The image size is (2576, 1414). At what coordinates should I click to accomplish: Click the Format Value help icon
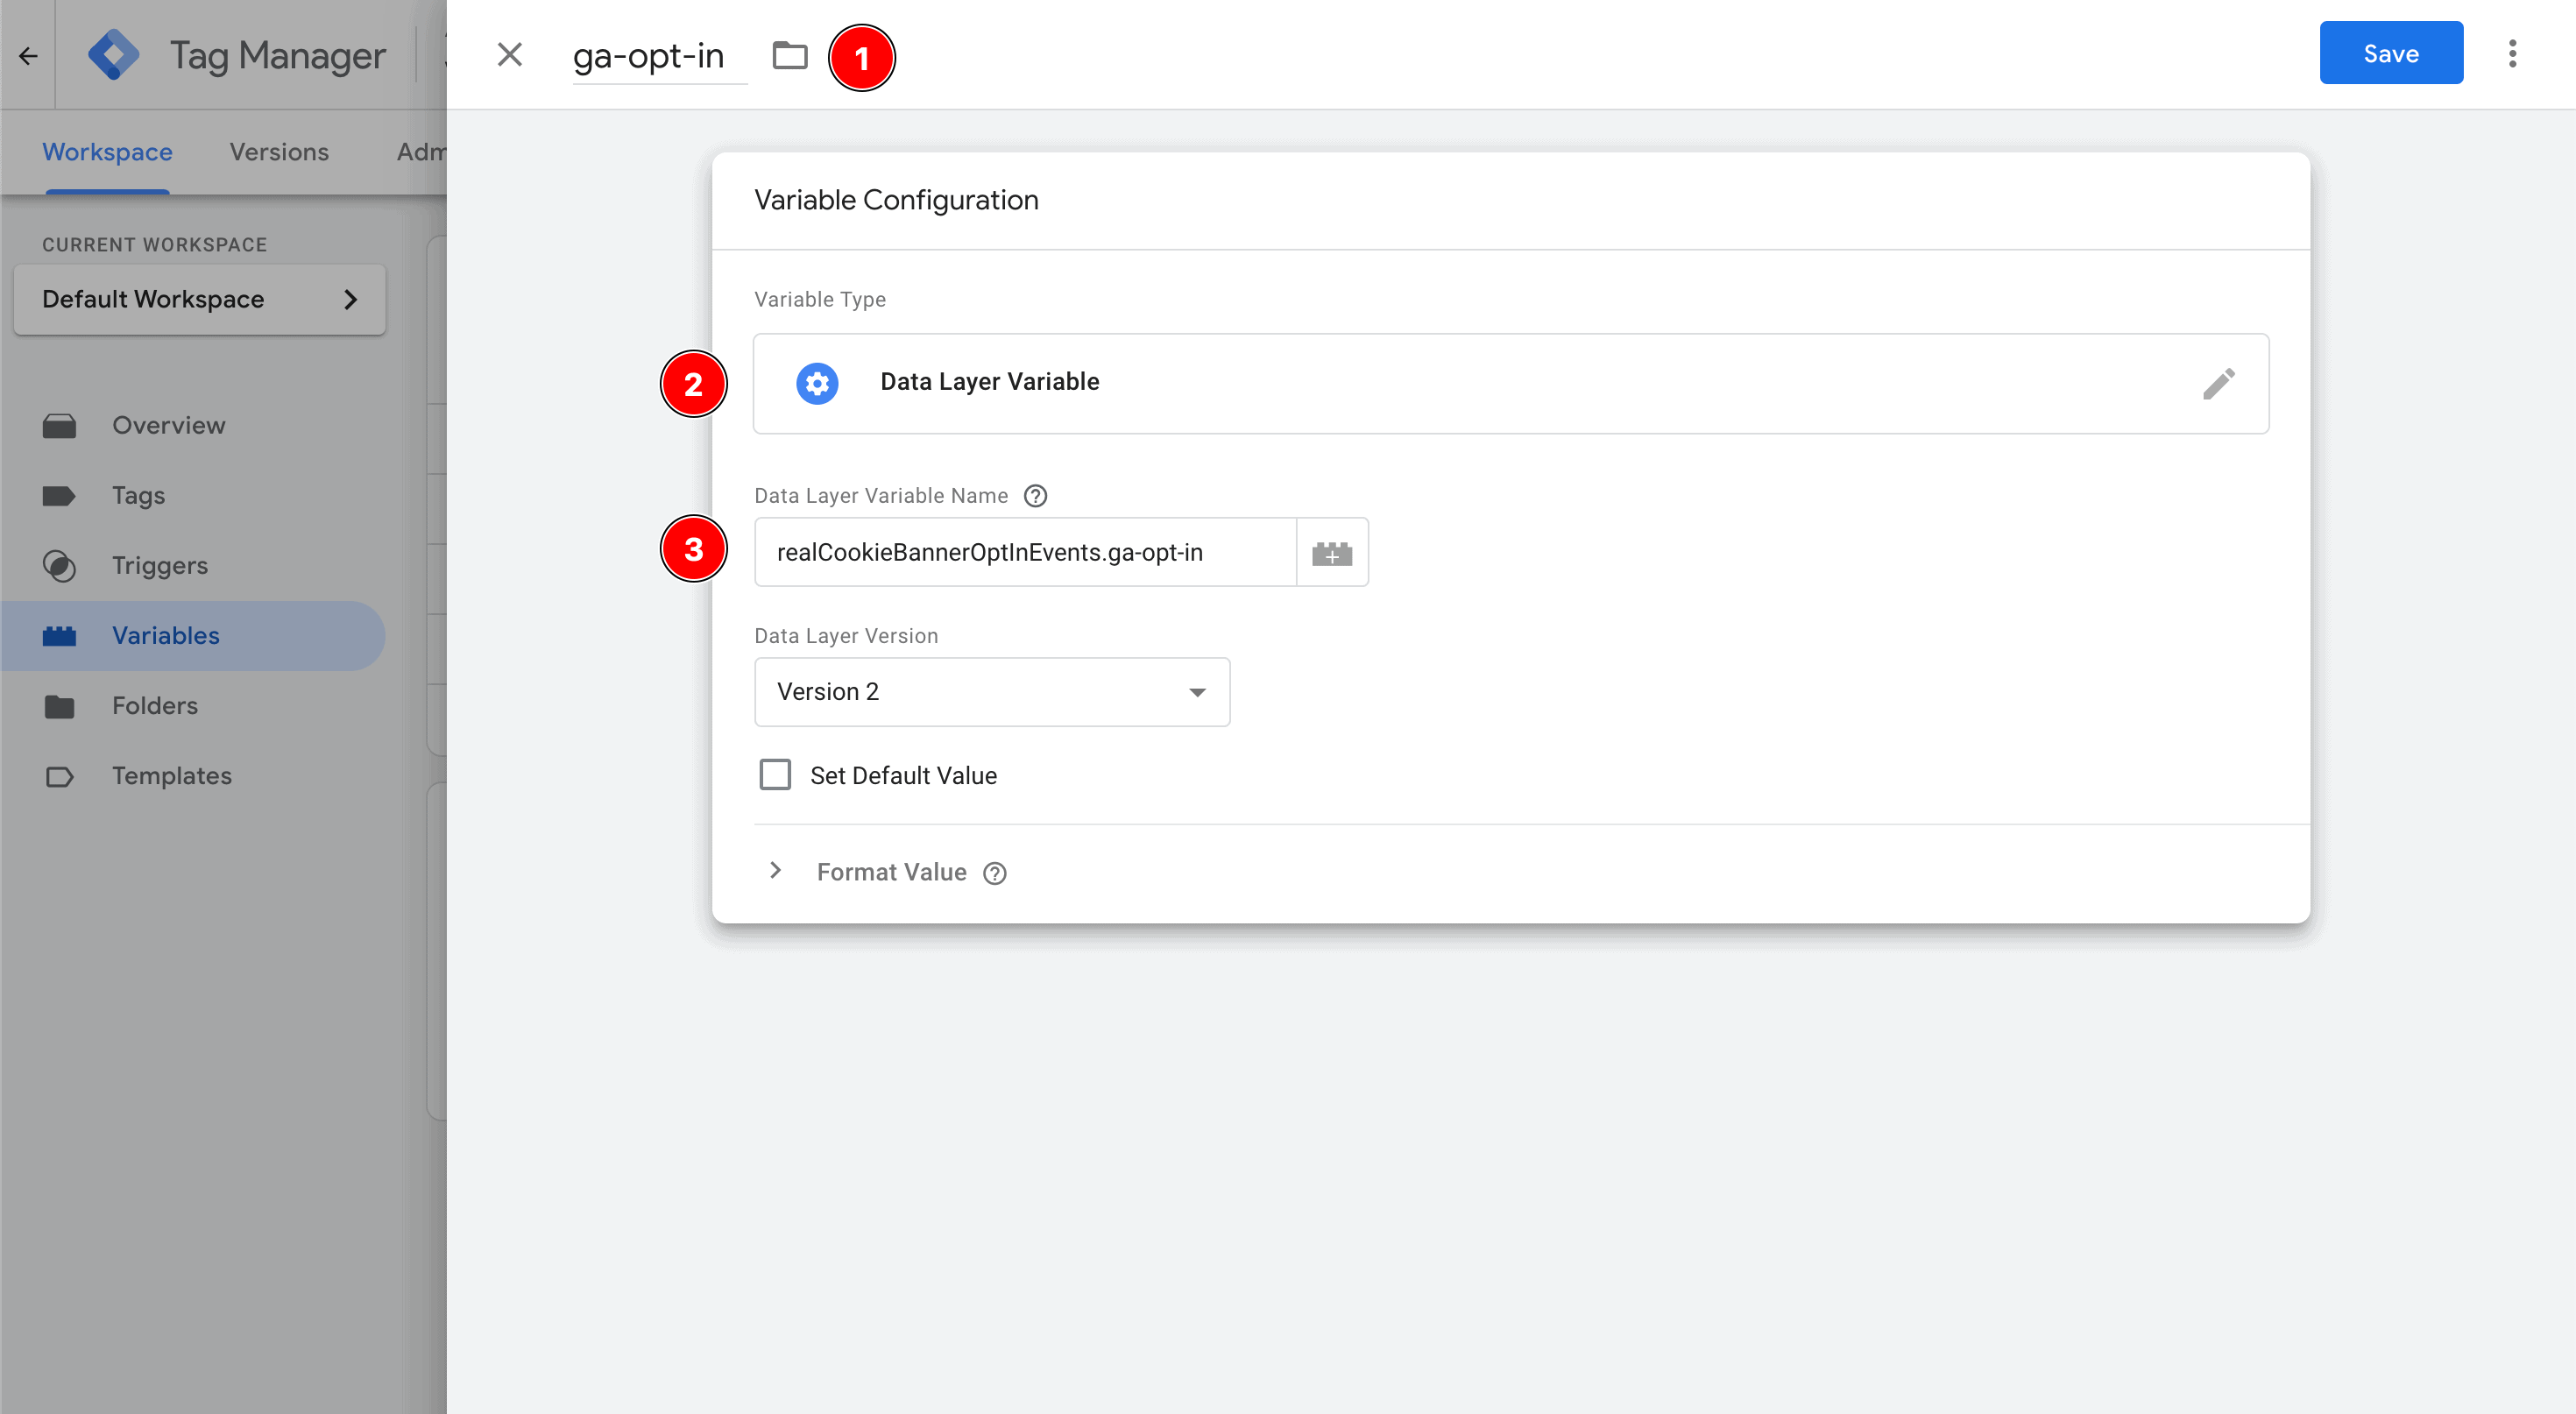click(995, 873)
